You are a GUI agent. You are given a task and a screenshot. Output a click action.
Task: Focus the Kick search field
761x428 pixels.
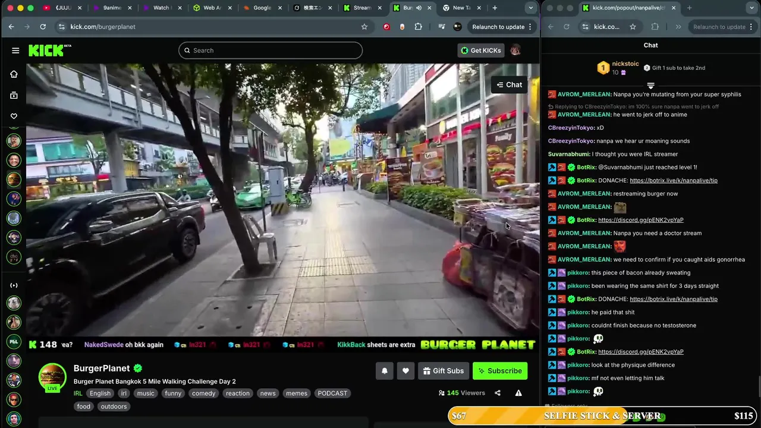tap(271, 51)
